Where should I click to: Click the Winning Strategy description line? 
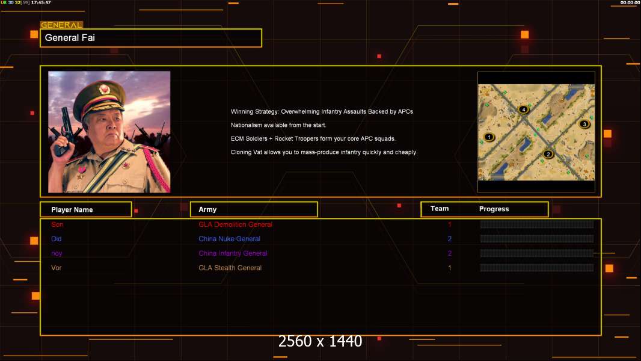click(322, 112)
